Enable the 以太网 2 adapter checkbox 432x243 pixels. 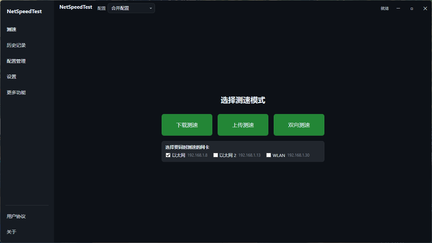(x=216, y=155)
